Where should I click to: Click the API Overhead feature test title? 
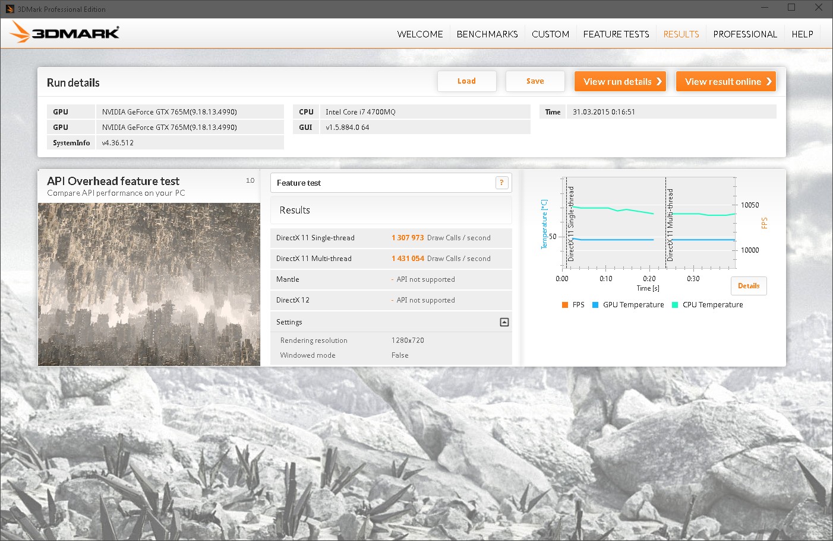click(x=113, y=181)
